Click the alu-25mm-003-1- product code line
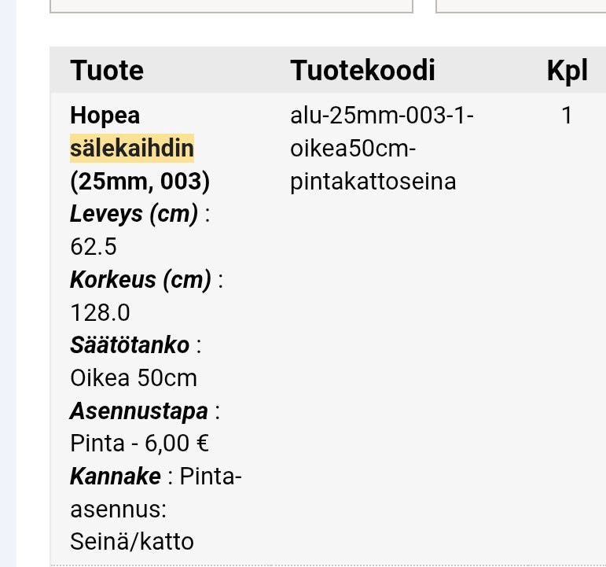 point(382,116)
